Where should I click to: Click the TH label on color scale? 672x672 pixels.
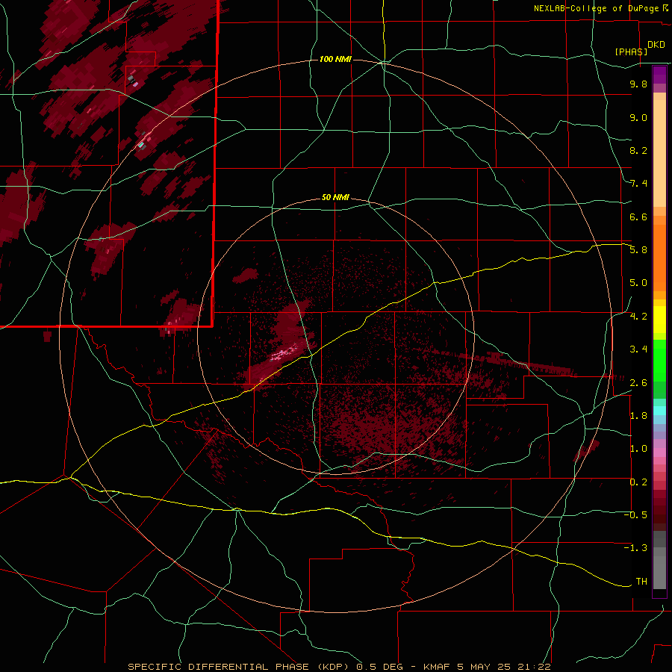click(641, 582)
